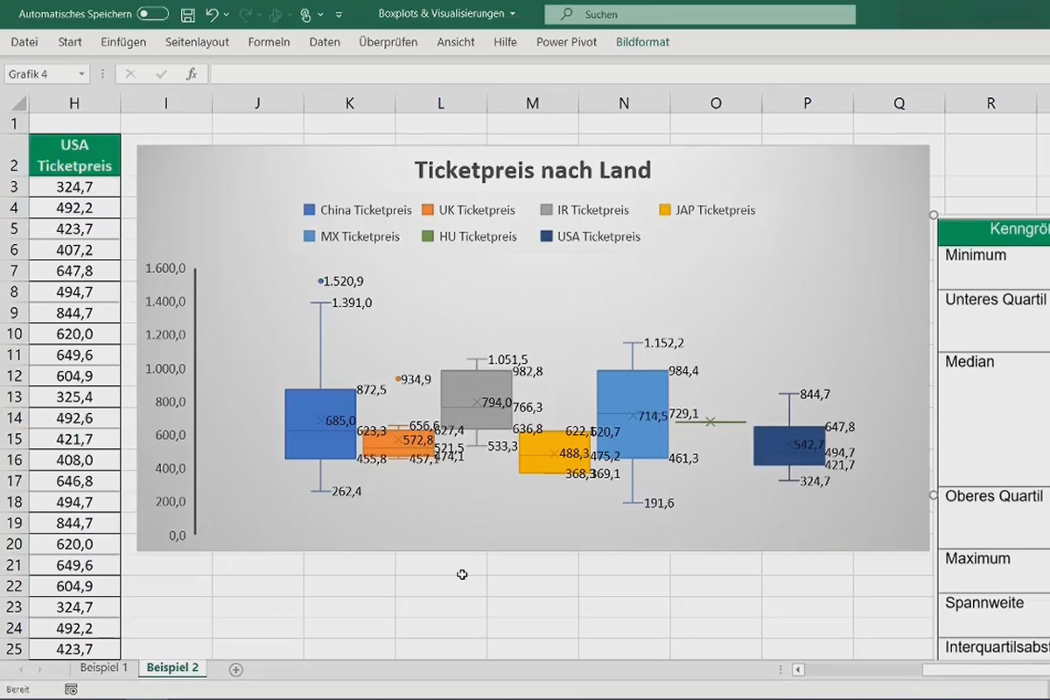Click the blue China box in chart
1050x700 pixels.
[320, 423]
